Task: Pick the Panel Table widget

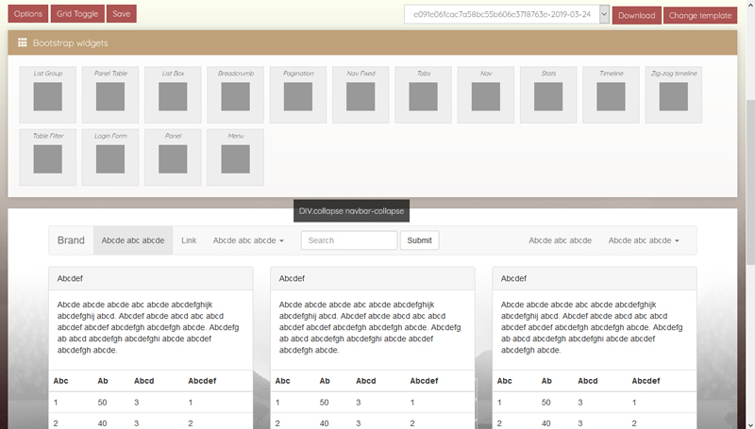Action: point(109,94)
